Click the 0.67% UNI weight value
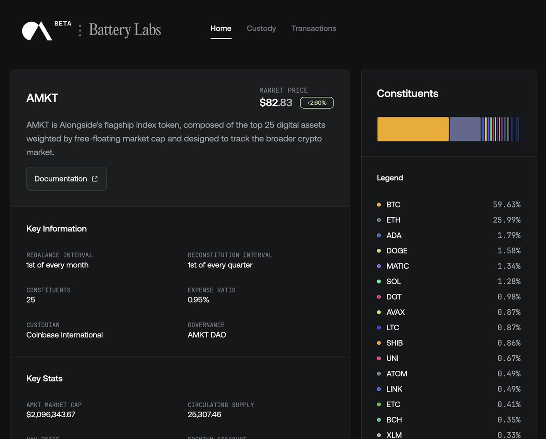This screenshot has height=439, width=546. click(x=509, y=358)
